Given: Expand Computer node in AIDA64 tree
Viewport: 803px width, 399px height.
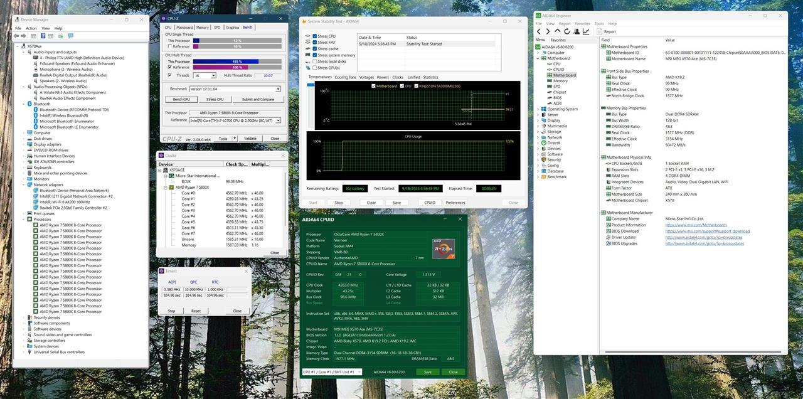Looking at the screenshot, I should (538, 53).
